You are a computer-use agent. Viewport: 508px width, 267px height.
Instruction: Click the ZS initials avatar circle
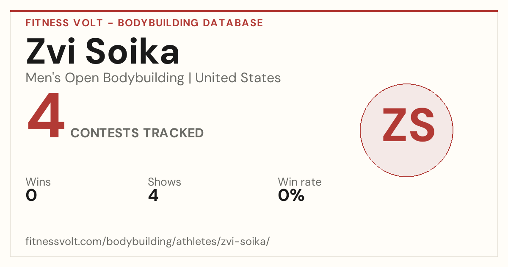pos(406,130)
